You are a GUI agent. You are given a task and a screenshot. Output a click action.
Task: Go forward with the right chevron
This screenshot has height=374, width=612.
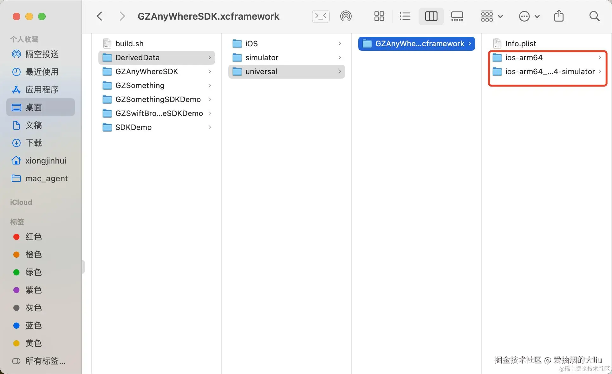pyautogui.click(x=122, y=16)
